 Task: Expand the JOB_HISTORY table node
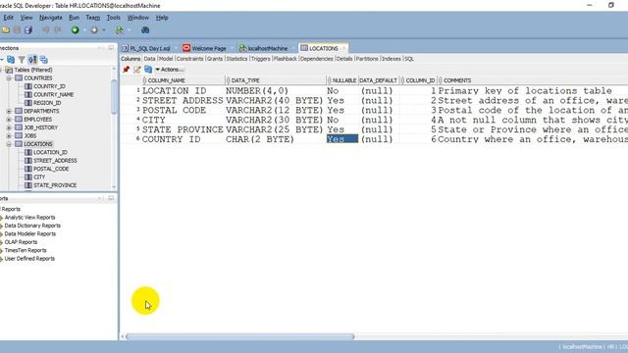point(9,127)
